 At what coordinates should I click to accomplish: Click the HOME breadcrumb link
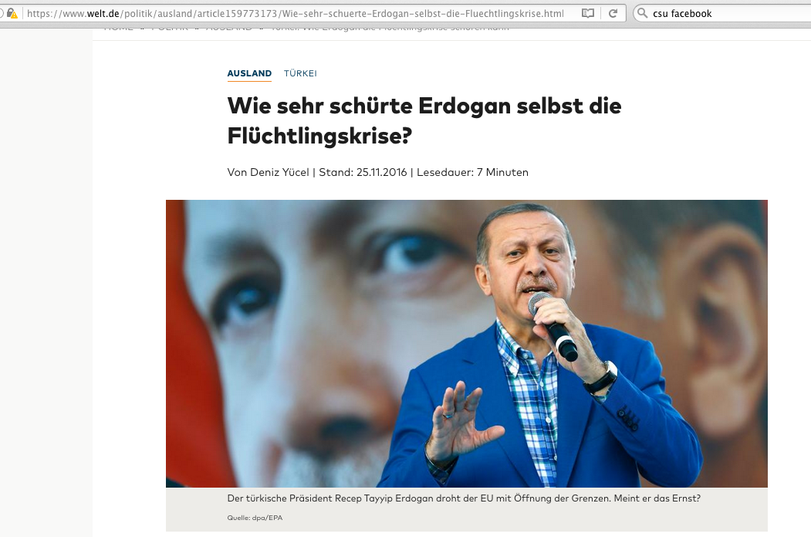[x=118, y=29]
